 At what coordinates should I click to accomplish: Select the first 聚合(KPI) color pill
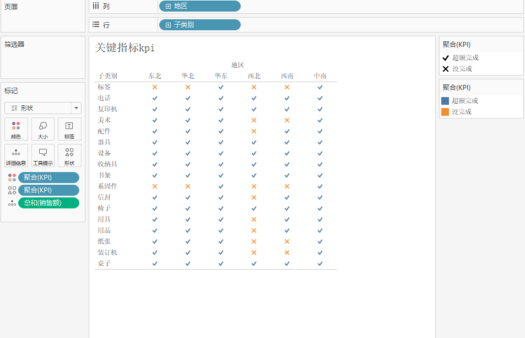tap(49, 178)
